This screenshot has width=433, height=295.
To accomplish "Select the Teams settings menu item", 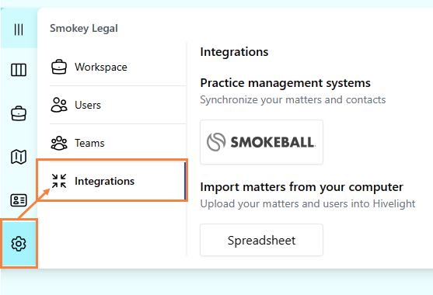I will pos(117,143).
